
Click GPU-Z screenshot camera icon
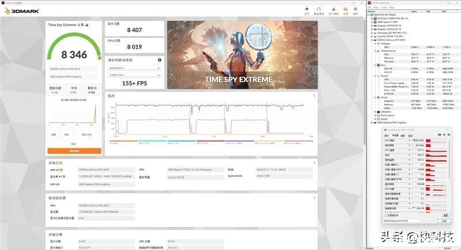(440, 135)
